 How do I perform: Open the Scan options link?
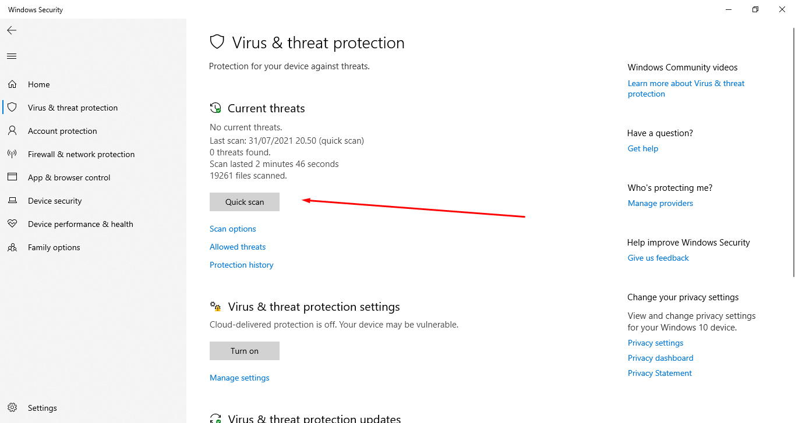tap(232, 229)
